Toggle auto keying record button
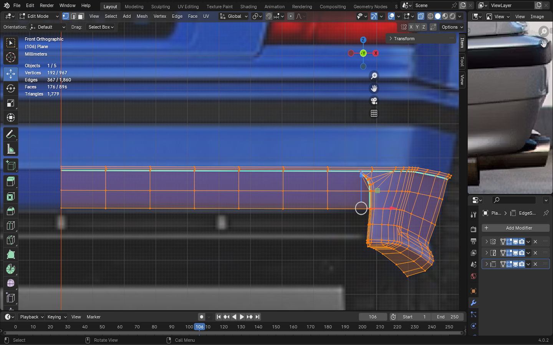The width and height of the screenshot is (553, 345). (x=201, y=317)
